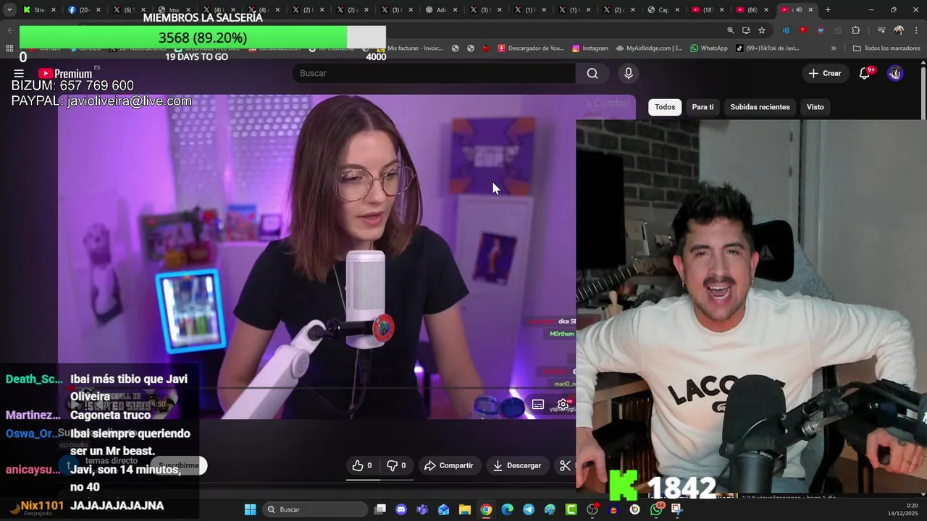Select the Visto filter chip

coord(815,107)
